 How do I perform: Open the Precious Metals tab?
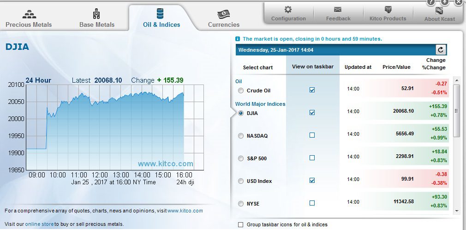29,19
